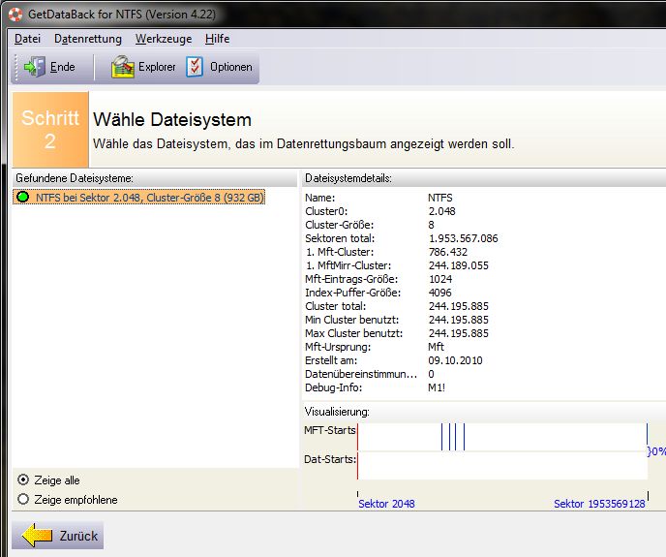This screenshot has height=557, width=666.
Task: Select the Zeige alle radio button
Action: pyautogui.click(x=23, y=480)
